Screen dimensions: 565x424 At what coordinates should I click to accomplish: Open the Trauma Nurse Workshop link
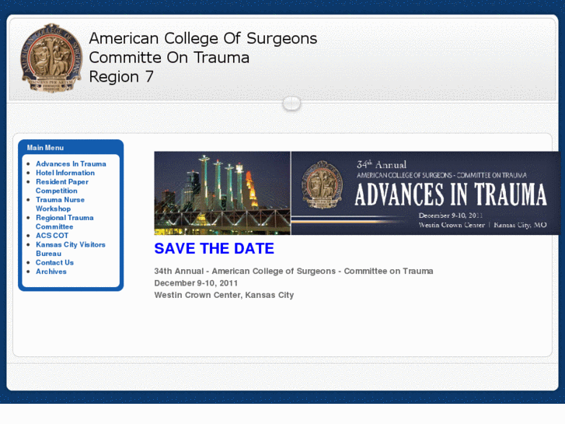pos(60,205)
